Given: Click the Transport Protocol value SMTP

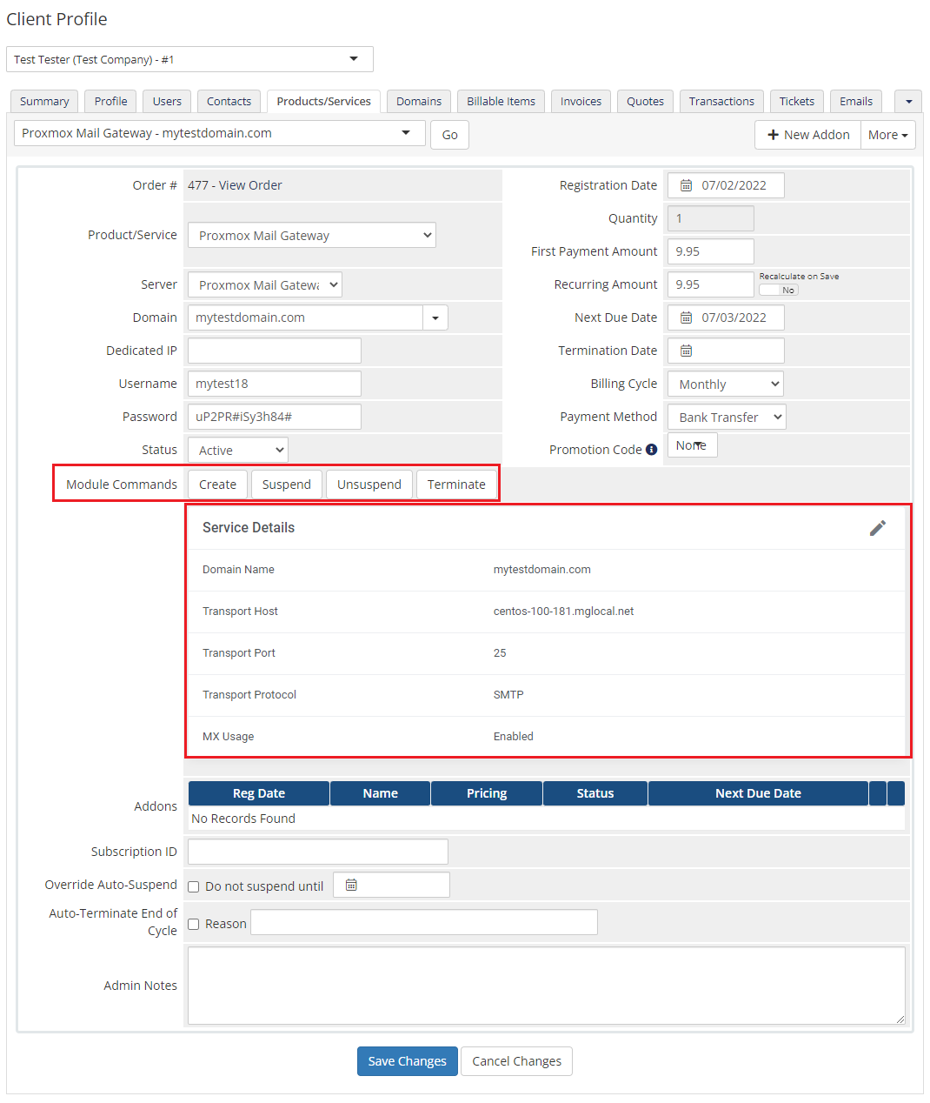Looking at the screenshot, I should click(508, 695).
